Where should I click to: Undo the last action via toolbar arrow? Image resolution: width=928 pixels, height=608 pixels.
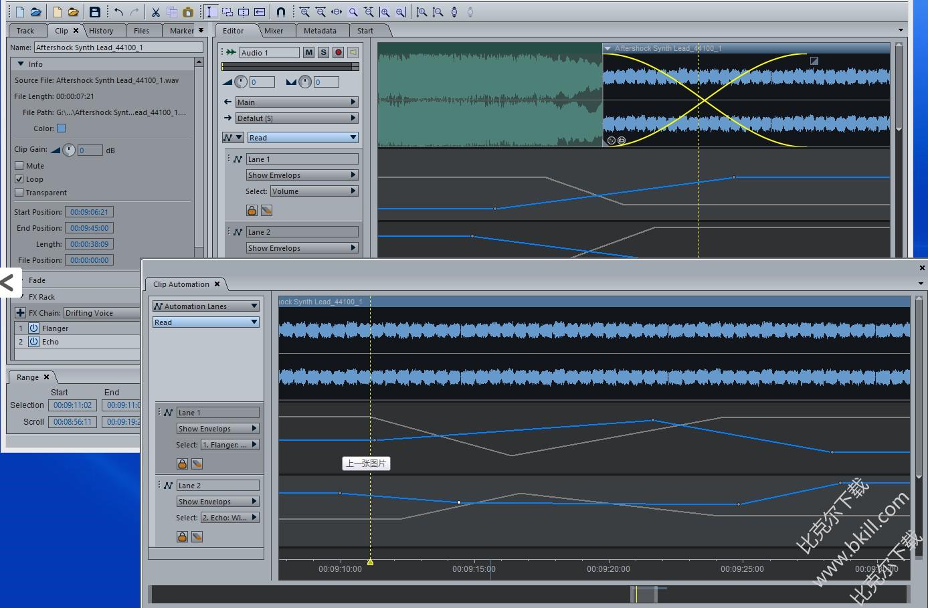click(118, 11)
